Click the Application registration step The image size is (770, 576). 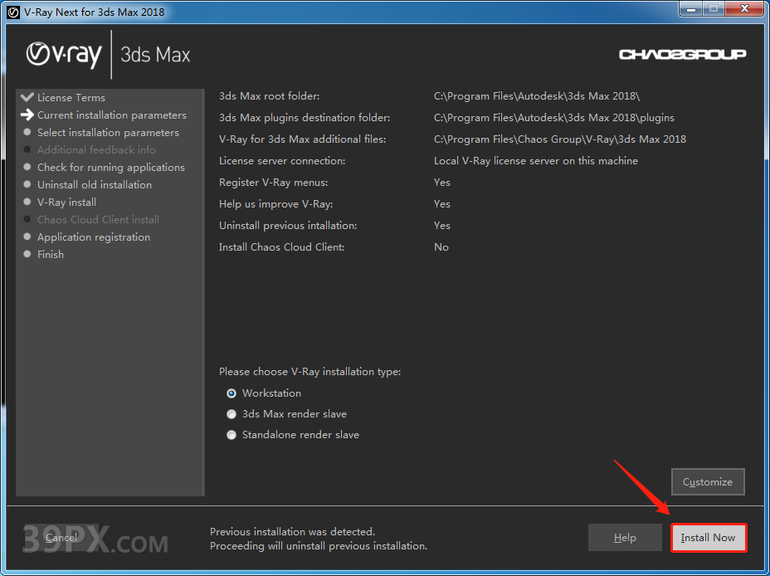(94, 237)
